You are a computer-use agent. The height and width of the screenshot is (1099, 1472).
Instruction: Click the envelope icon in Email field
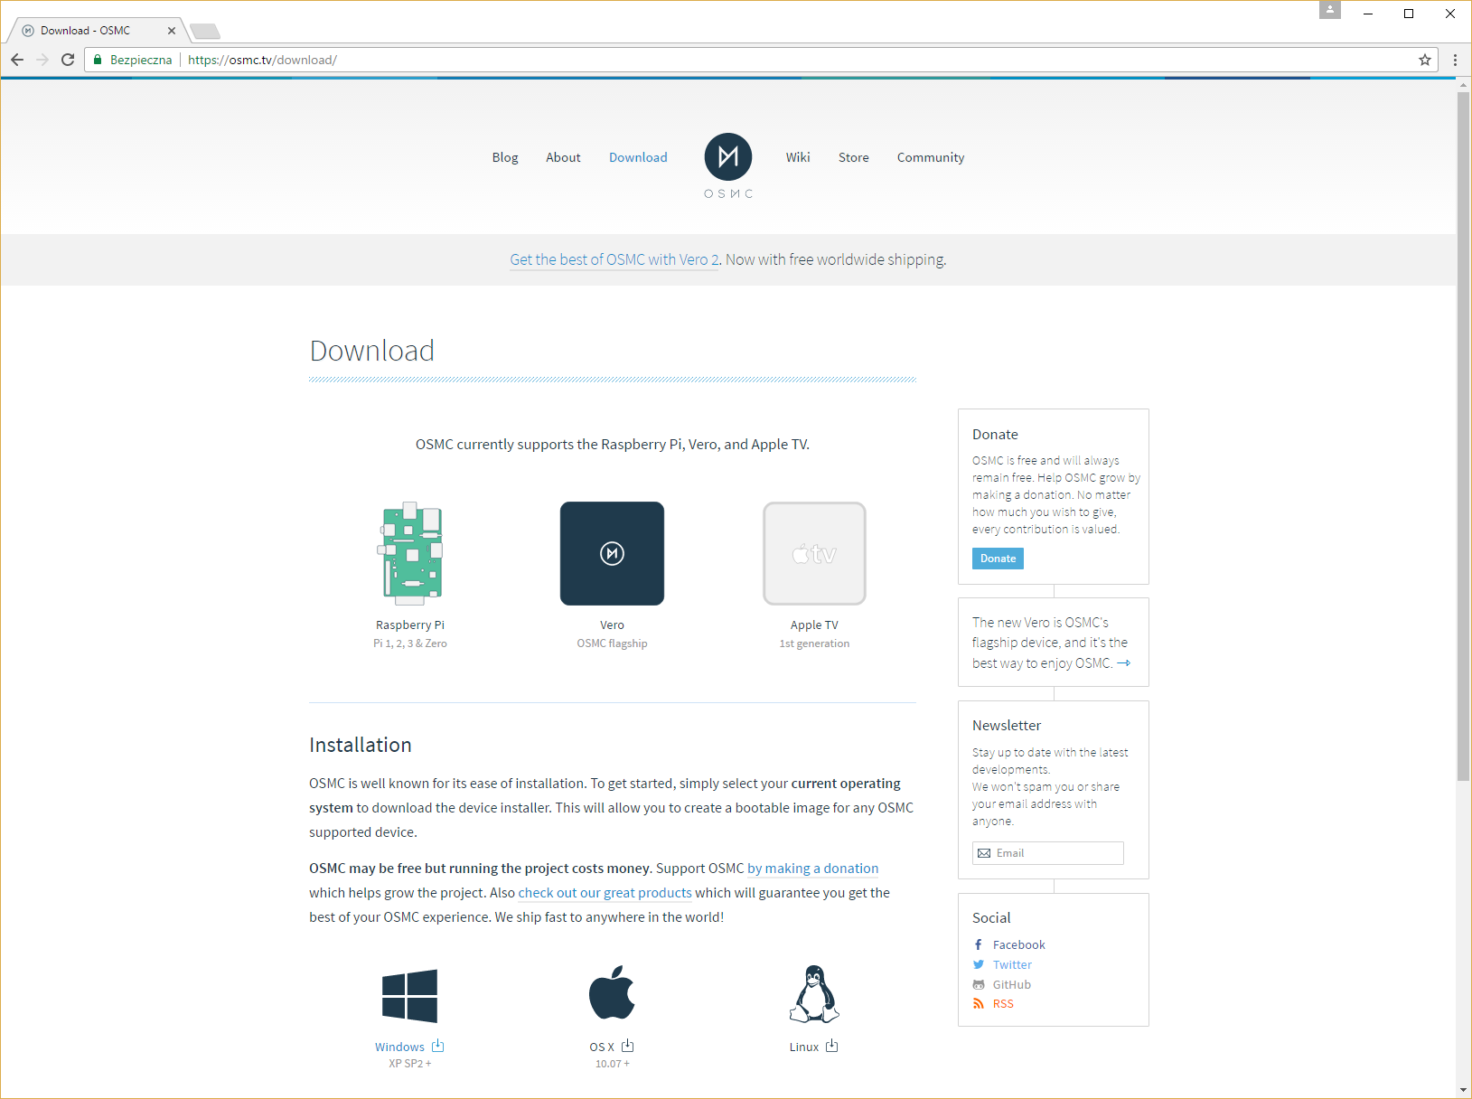pyautogui.click(x=984, y=853)
